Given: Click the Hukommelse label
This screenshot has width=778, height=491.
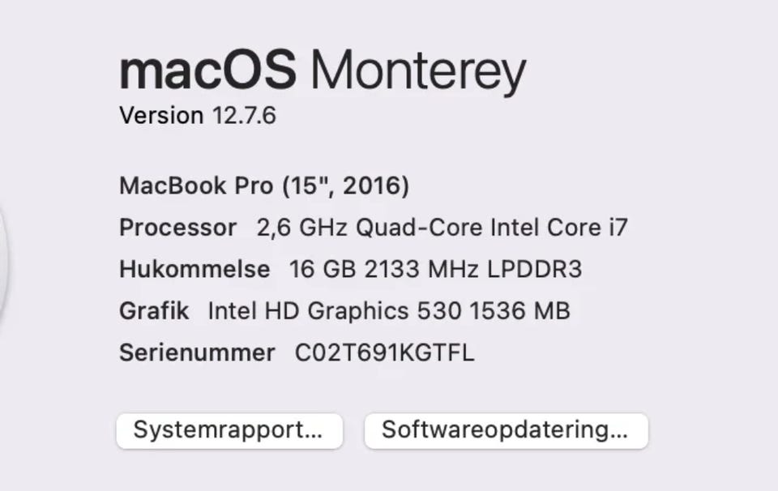Looking at the screenshot, I should point(194,269).
